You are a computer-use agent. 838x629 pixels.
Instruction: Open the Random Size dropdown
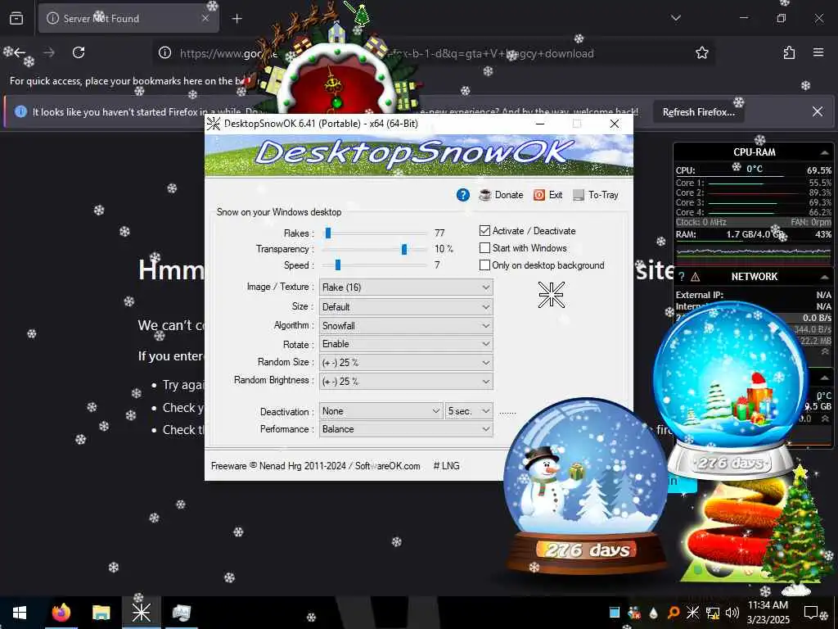coord(406,363)
